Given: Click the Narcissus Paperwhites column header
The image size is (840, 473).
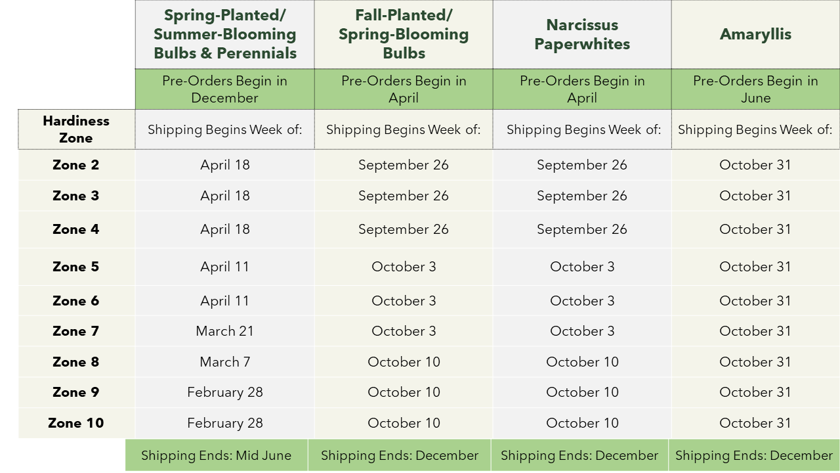Looking at the screenshot, I should 582,34.
